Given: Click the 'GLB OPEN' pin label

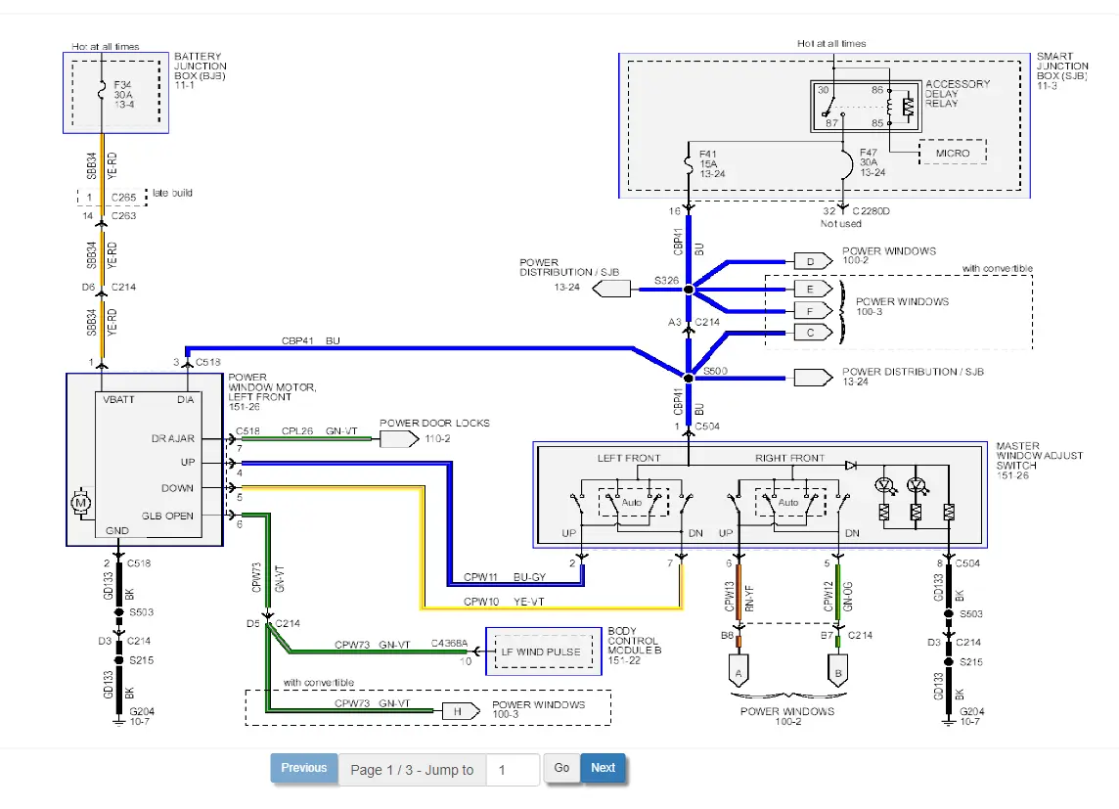Looking at the screenshot, I should pos(167,516).
